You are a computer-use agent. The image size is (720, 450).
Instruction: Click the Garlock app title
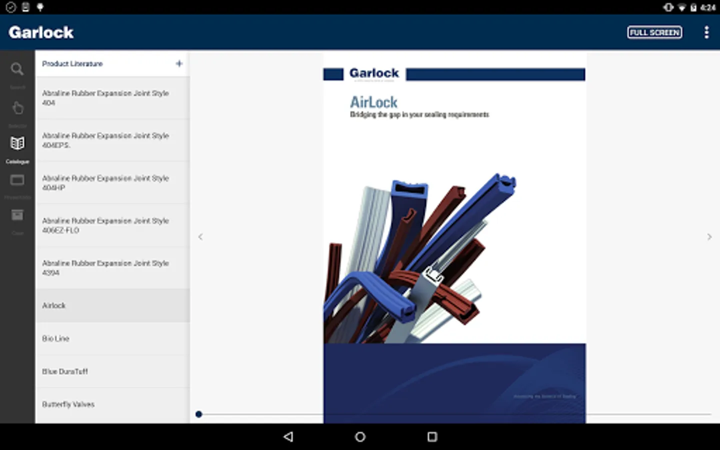click(x=41, y=32)
